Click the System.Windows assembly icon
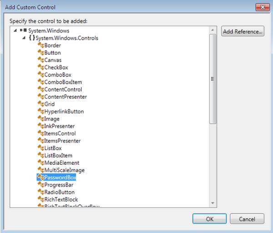Image resolution: width=273 pixels, height=233 pixels. (23, 30)
